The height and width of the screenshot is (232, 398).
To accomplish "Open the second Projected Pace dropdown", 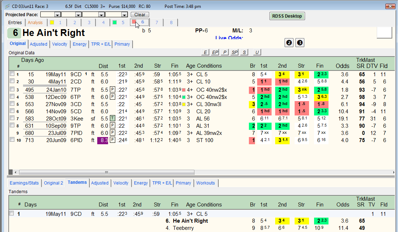I will click(79, 15).
